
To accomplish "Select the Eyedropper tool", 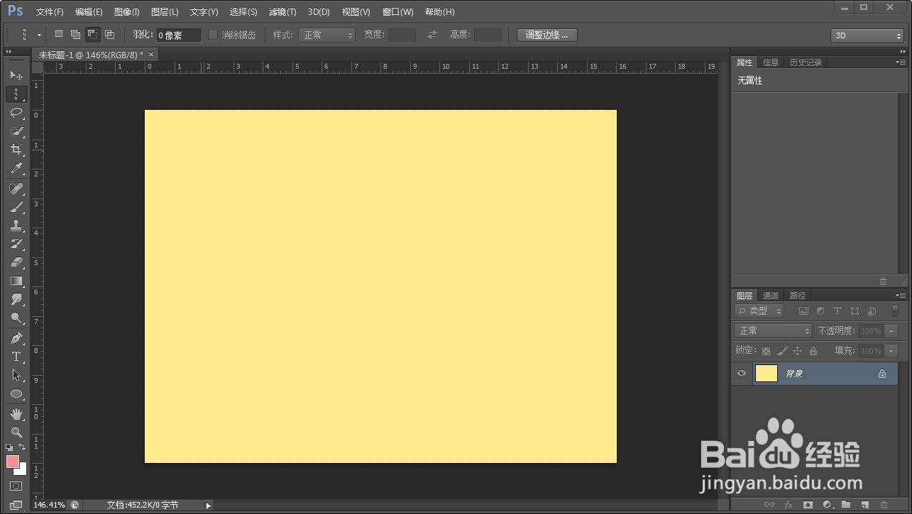I will [x=16, y=169].
